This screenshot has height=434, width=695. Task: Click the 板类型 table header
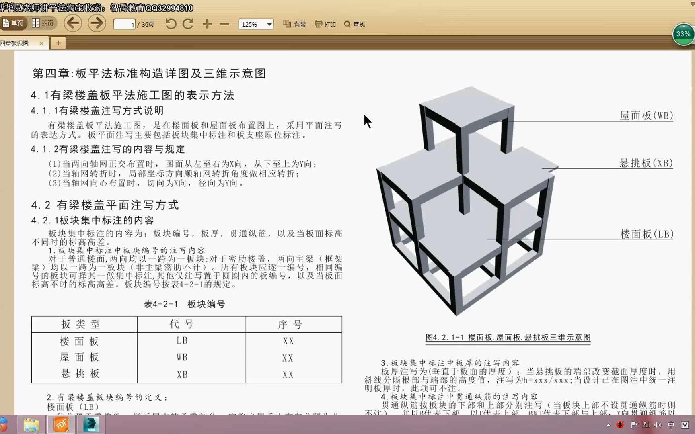(x=80, y=324)
